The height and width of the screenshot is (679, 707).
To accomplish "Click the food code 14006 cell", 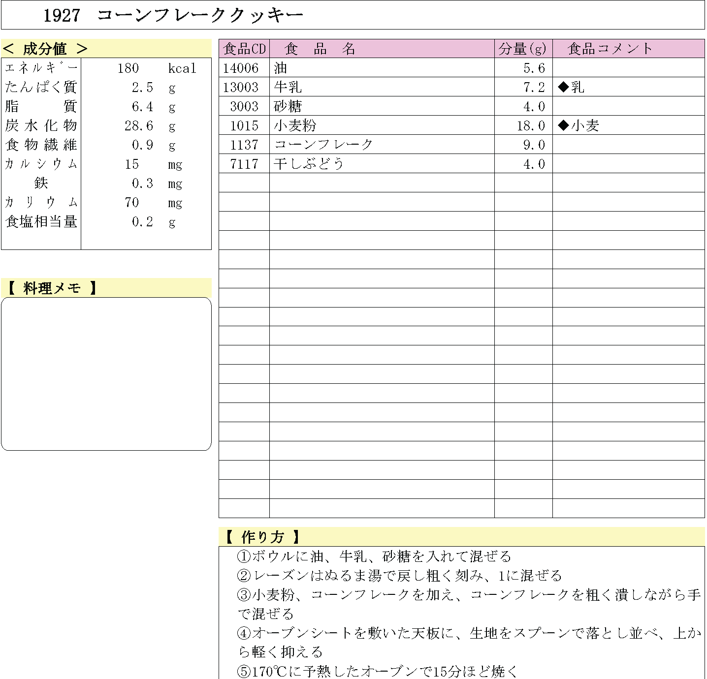I will pos(241,68).
